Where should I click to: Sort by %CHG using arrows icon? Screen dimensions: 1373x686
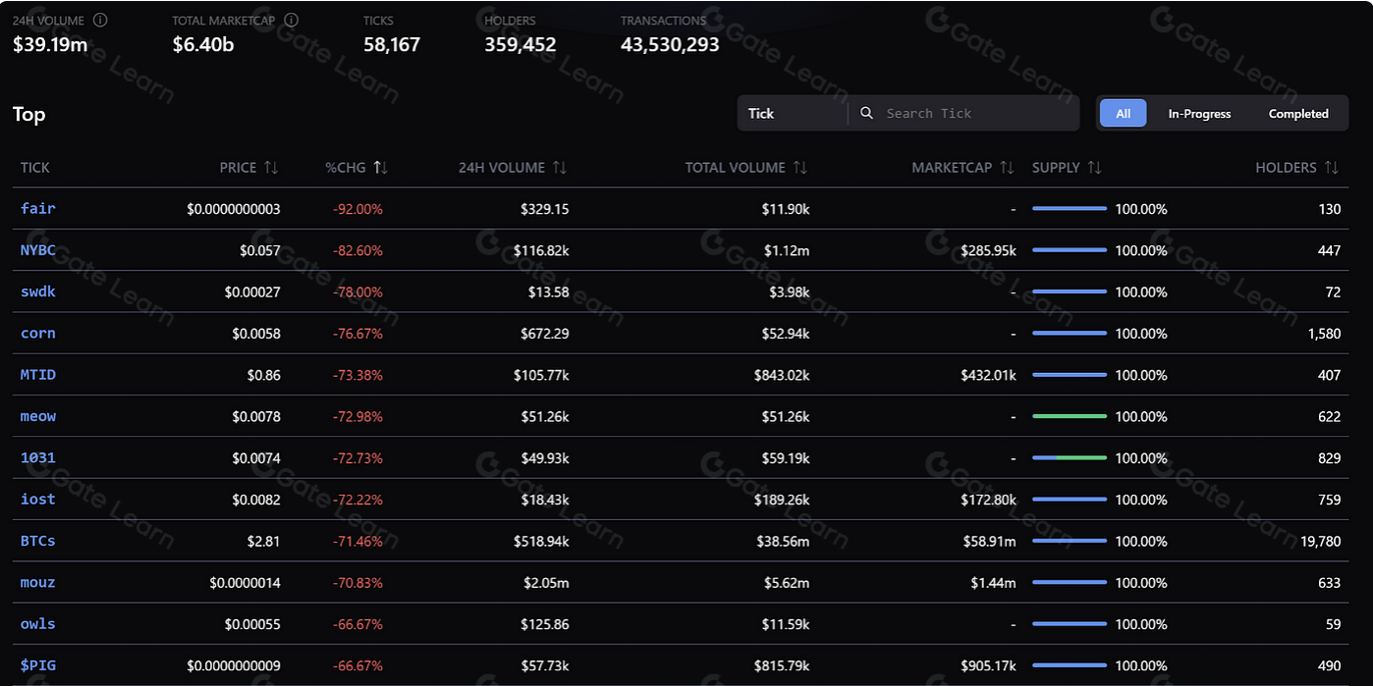click(x=381, y=168)
